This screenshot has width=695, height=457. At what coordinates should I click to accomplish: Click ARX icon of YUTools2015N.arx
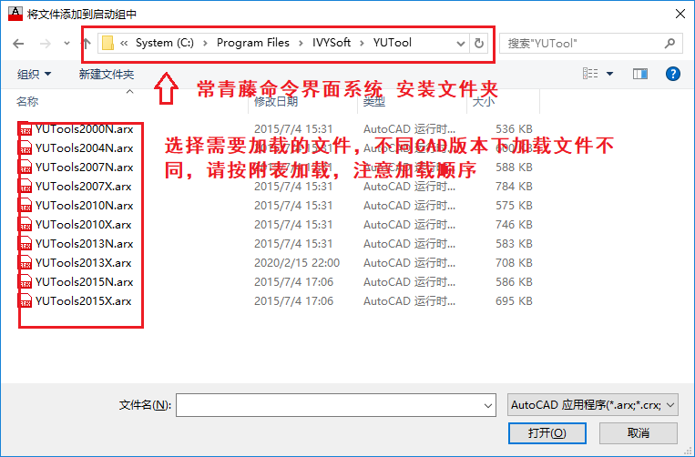coord(26,281)
